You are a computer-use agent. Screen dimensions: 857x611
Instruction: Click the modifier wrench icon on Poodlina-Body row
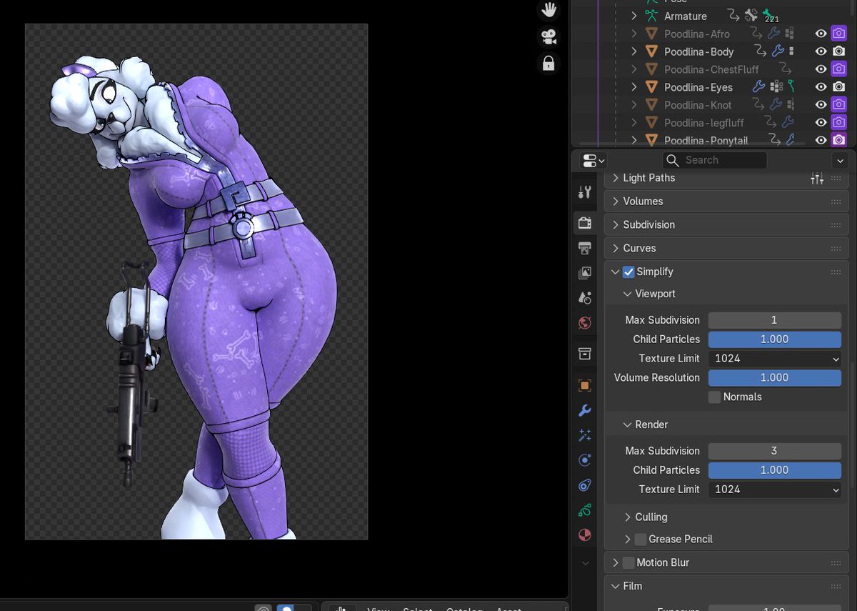tap(778, 51)
